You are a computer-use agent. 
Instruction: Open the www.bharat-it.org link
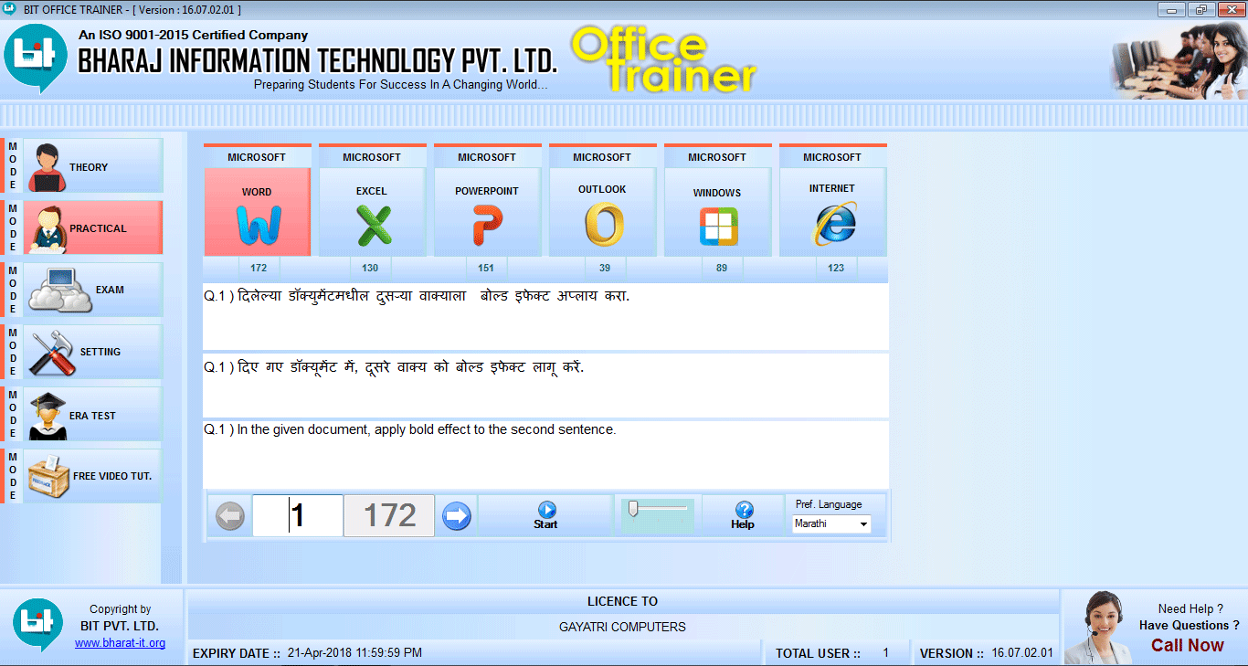click(x=120, y=643)
